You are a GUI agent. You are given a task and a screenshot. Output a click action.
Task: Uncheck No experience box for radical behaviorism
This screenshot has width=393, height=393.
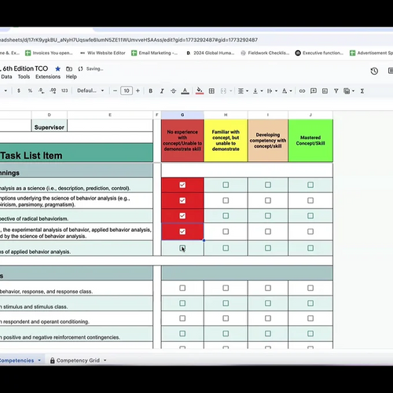pos(182,216)
